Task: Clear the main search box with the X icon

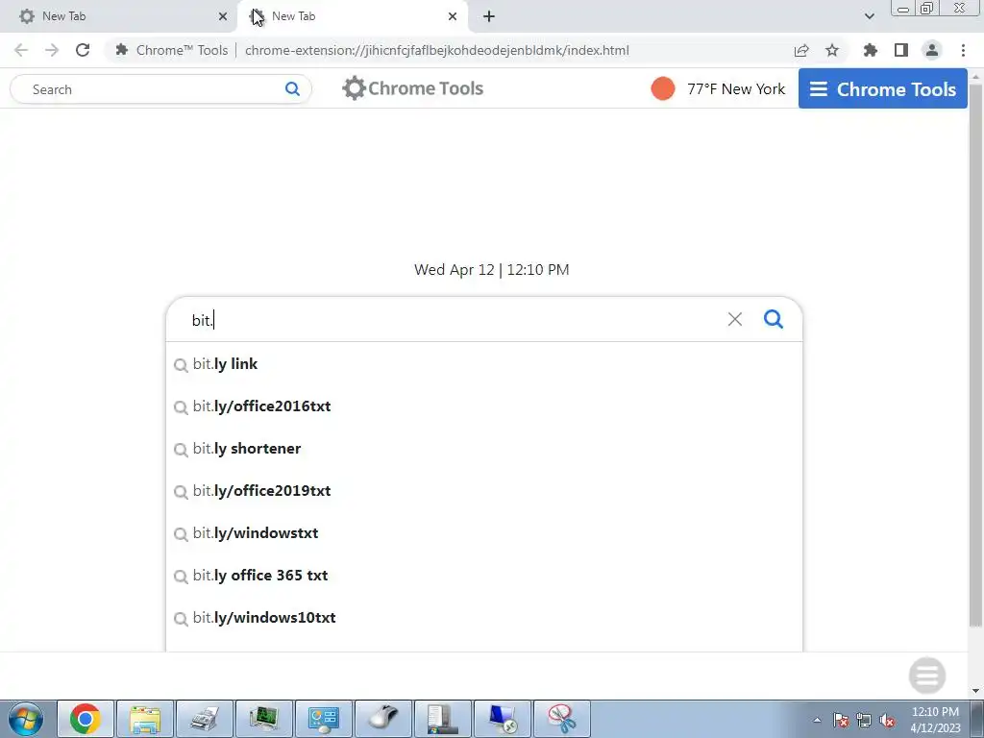Action: click(735, 319)
